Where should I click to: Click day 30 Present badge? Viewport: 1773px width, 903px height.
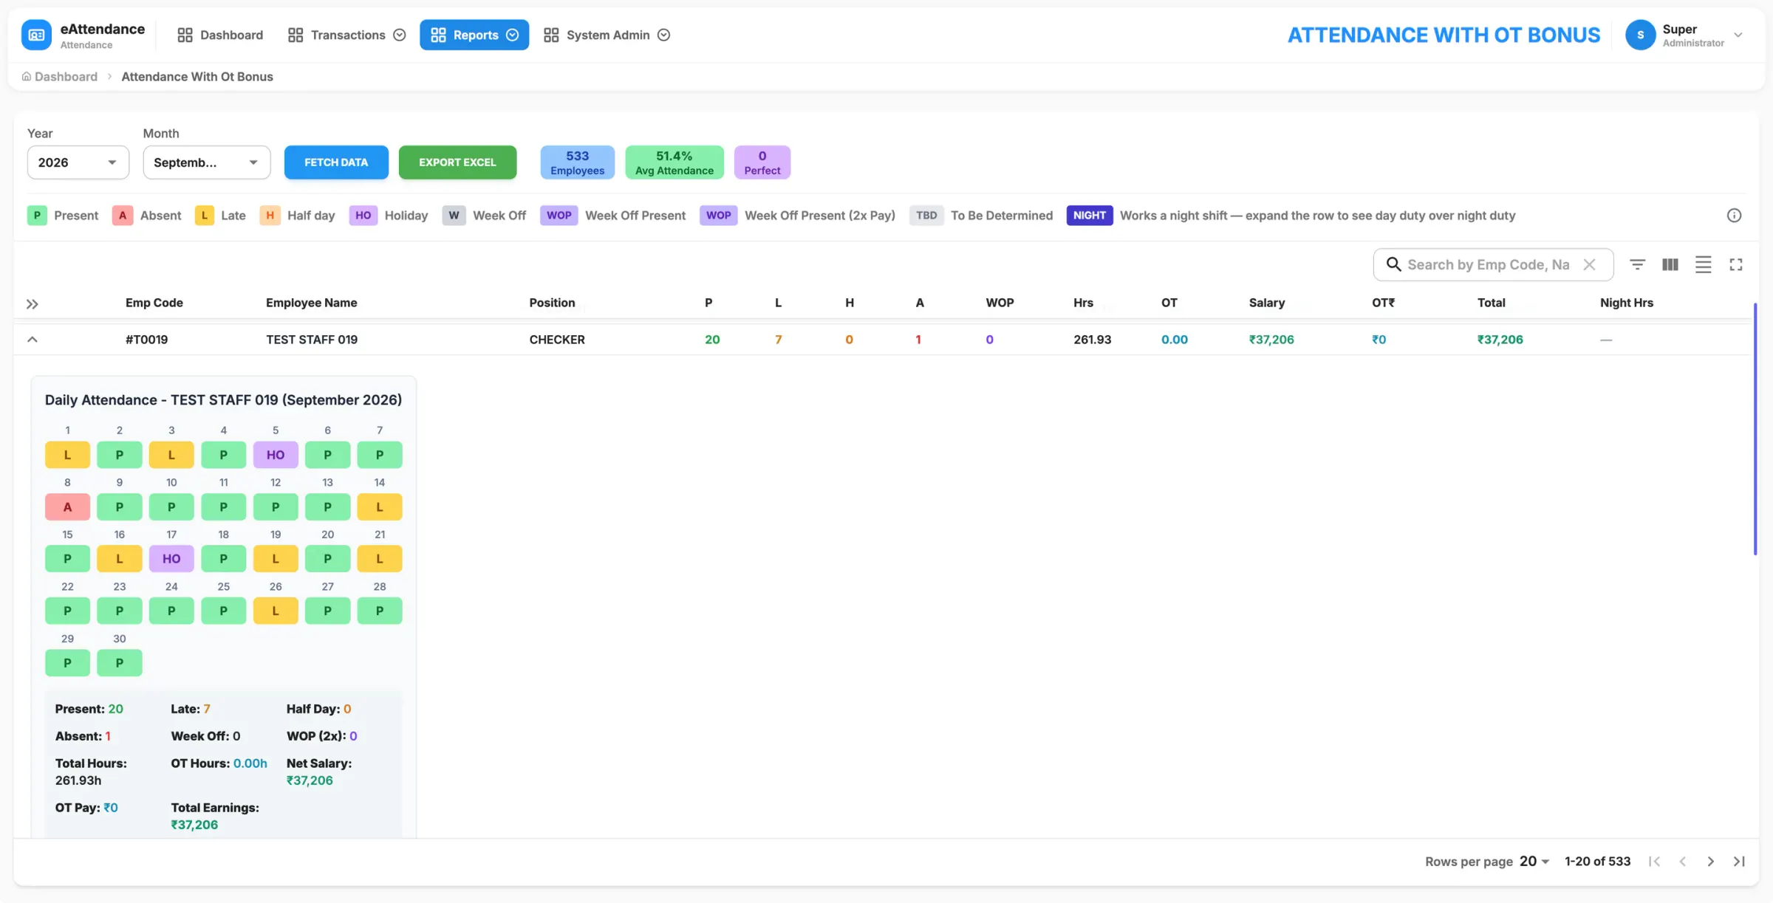point(119,663)
